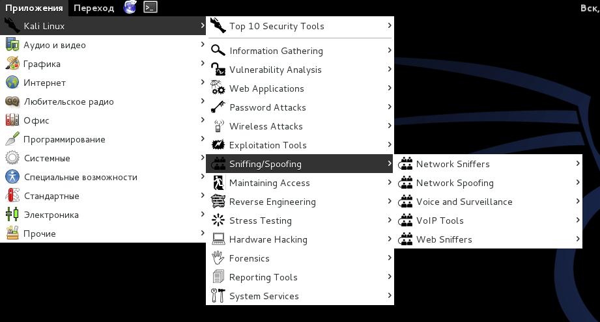Open the Stress Testing category

[x=260, y=221]
